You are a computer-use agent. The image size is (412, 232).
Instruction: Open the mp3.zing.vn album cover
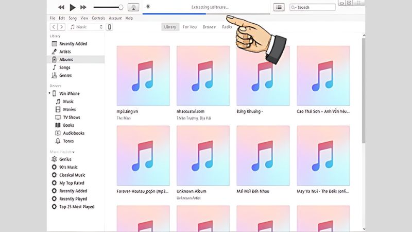143,76
